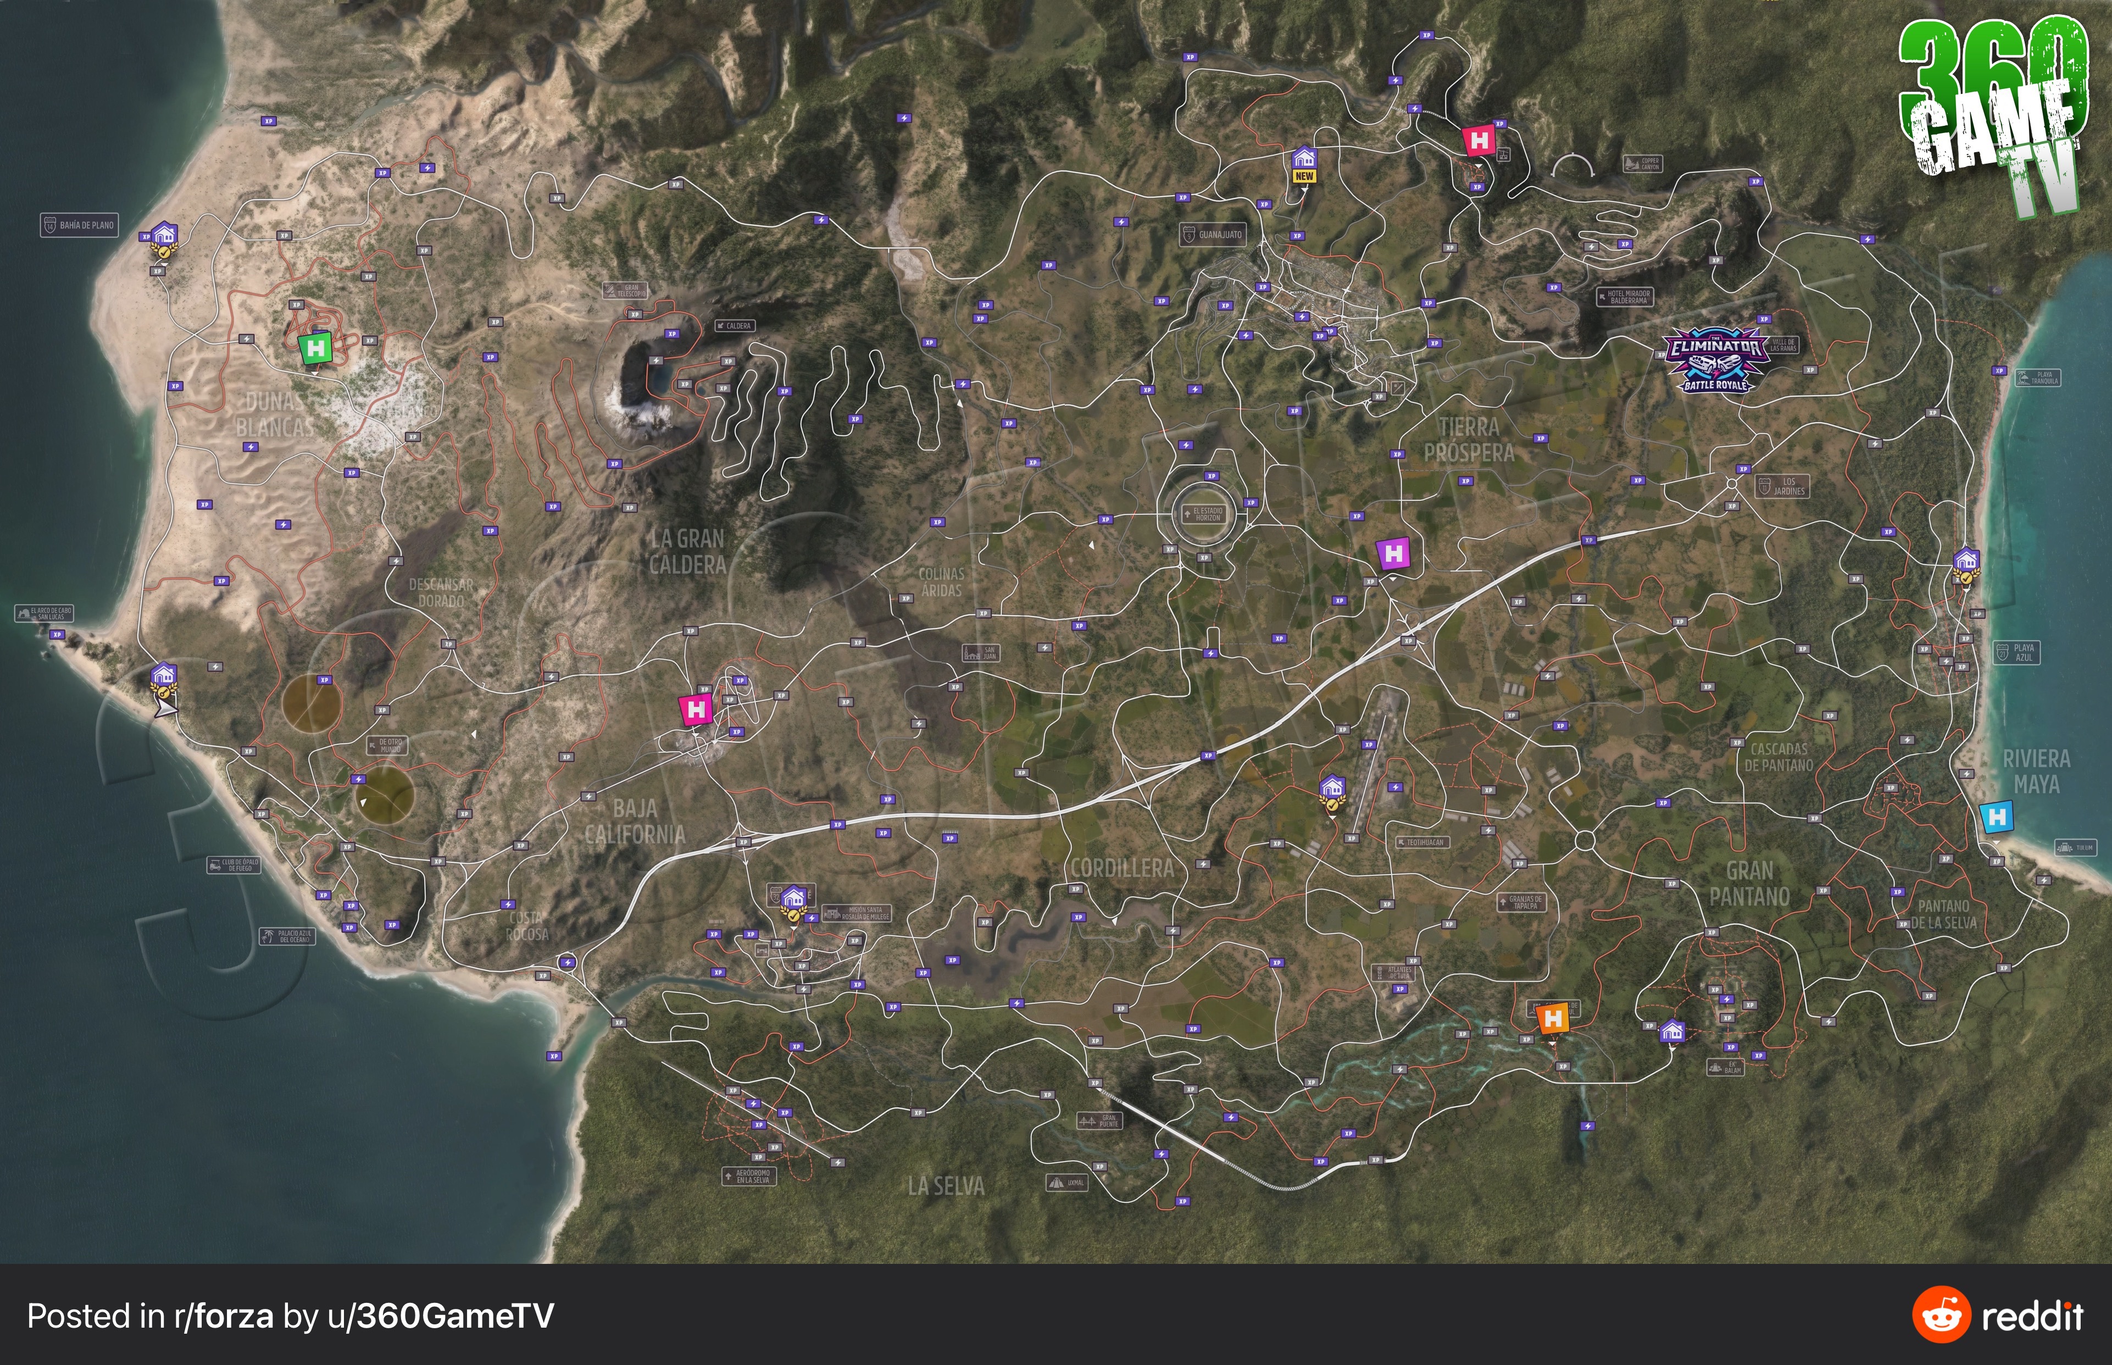Click the Uxmal landmark label
The height and width of the screenshot is (1365, 2112).
pos(1067,1183)
